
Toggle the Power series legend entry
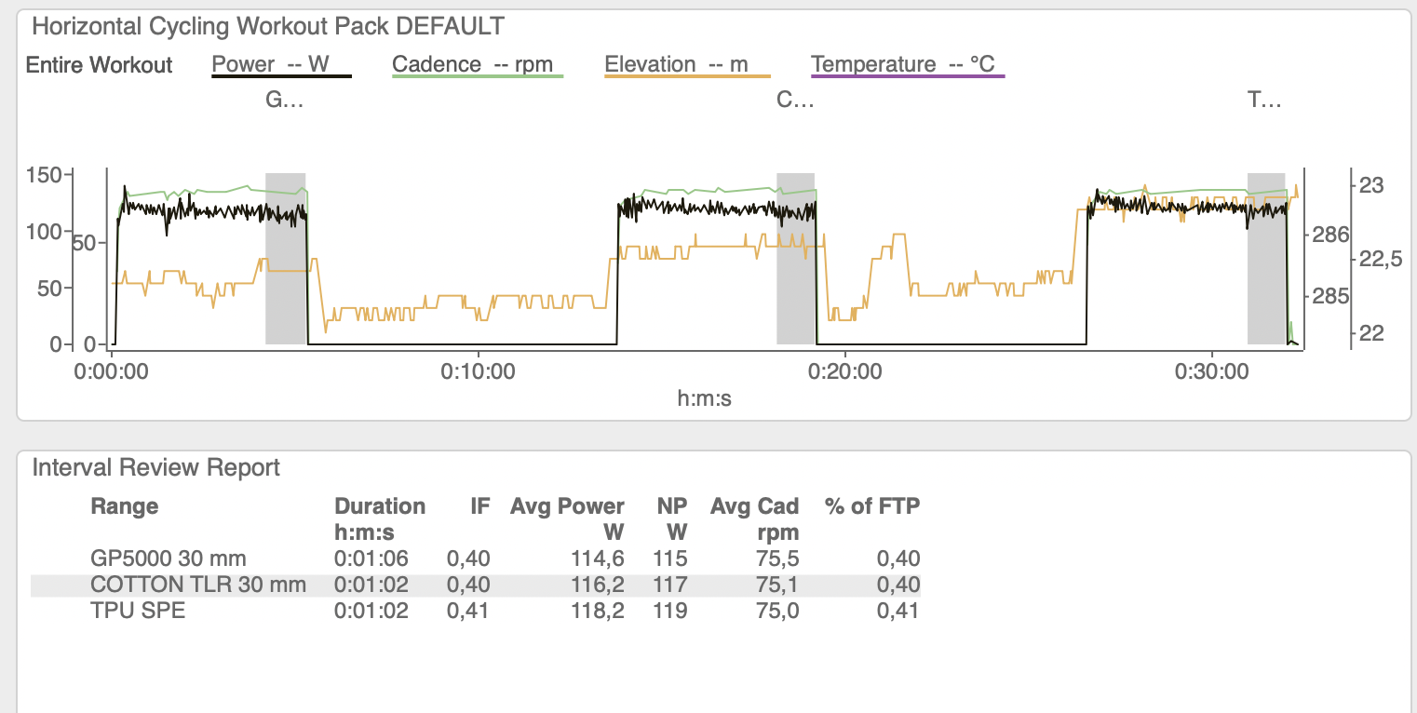coord(281,65)
